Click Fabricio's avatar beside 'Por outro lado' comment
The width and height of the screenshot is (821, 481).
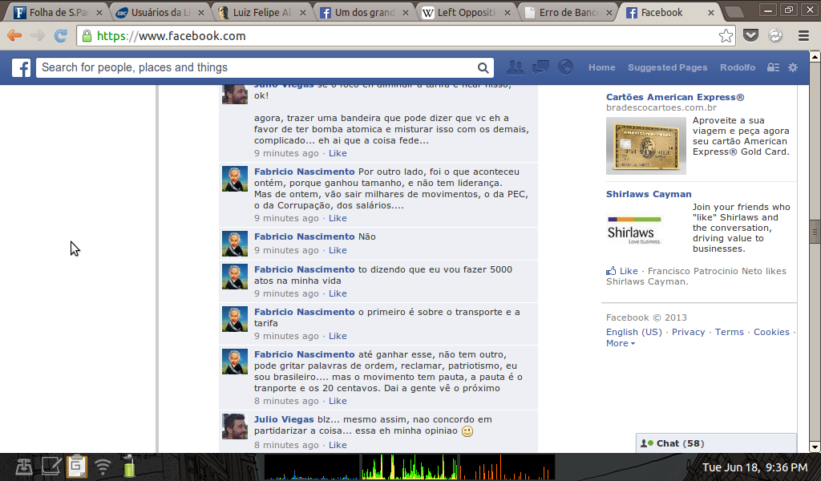coord(235,179)
